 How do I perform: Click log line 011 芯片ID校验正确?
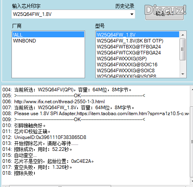(26, 131)
